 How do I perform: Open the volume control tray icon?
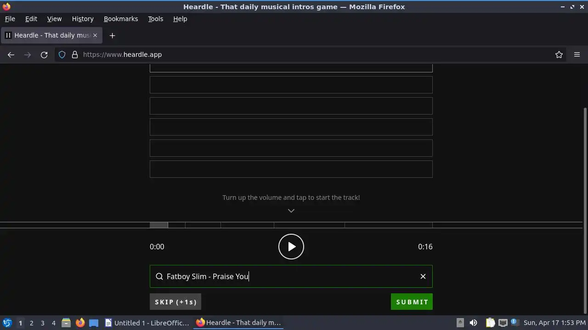pos(473,323)
